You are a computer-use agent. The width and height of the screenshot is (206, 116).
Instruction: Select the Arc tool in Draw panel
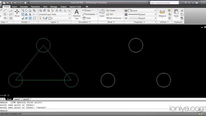pyautogui.click(x=5, y=11)
